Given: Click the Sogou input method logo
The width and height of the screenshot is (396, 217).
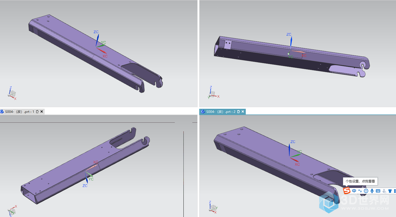Looking at the screenshot, I should 346,191.
